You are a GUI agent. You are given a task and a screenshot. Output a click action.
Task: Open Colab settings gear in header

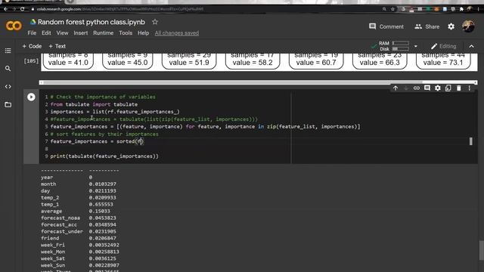[x=451, y=26]
